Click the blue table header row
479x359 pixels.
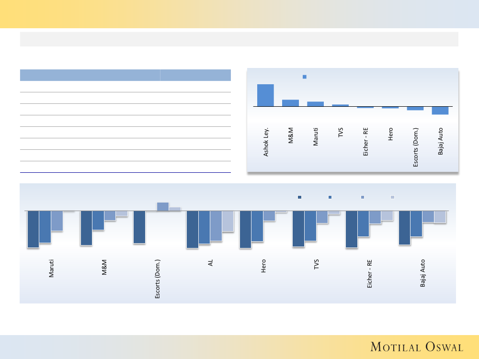pos(125,75)
